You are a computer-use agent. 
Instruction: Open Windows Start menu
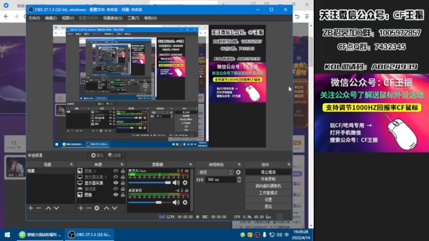8,235
